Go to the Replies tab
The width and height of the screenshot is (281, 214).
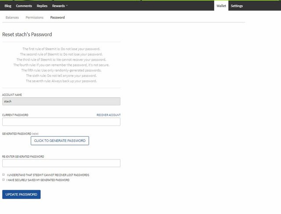coord(42,6)
